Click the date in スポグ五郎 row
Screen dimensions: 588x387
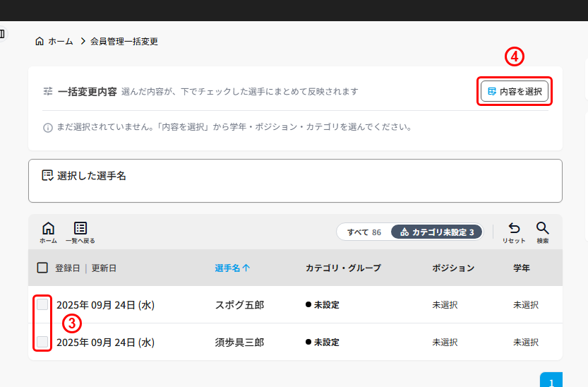coord(105,305)
